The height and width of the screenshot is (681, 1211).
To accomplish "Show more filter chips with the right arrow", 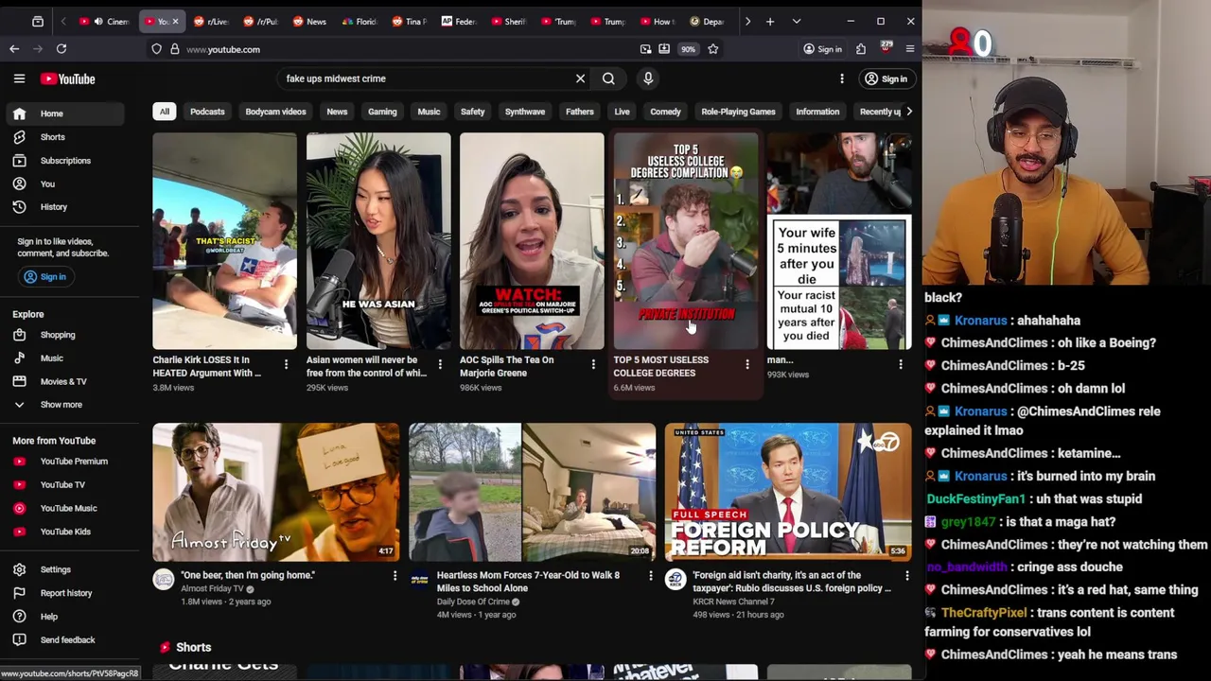I will pyautogui.click(x=908, y=112).
